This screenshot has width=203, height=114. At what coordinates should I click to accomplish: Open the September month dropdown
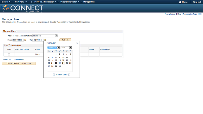58,47
